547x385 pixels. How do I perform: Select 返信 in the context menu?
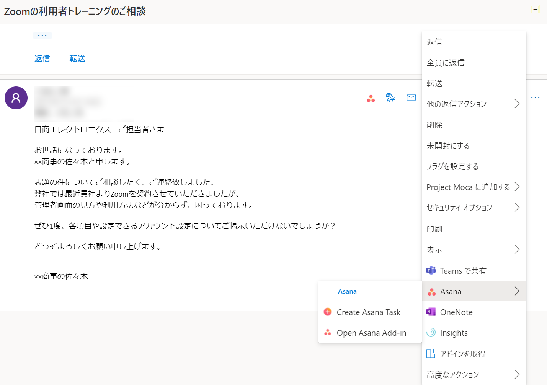click(x=474, y=42)
